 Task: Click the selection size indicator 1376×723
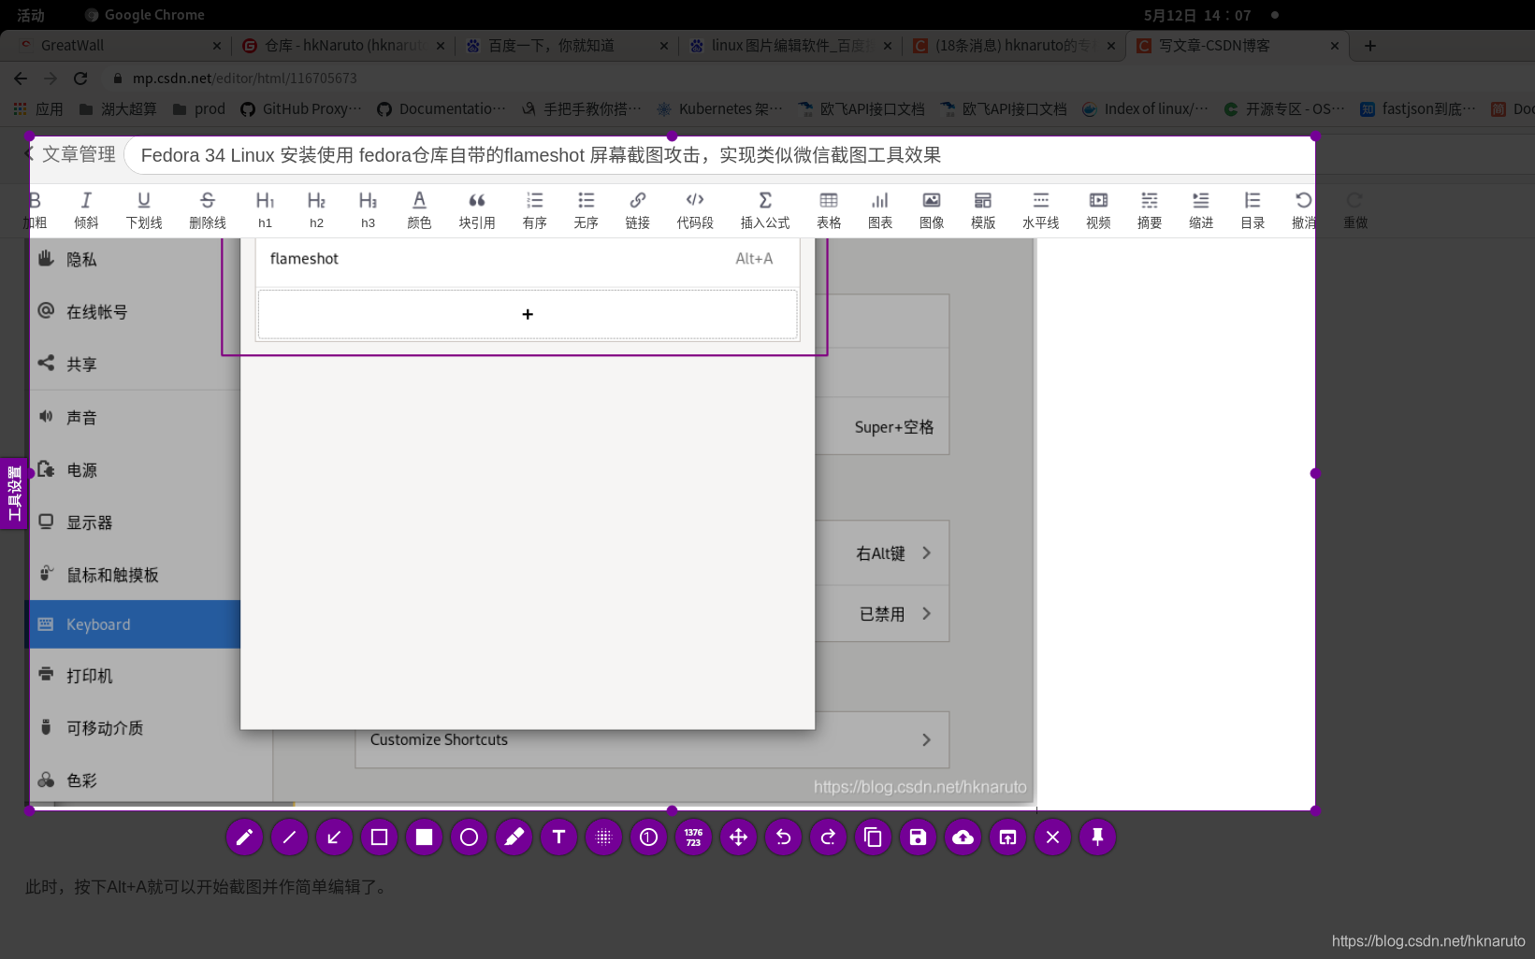point(693,837)
